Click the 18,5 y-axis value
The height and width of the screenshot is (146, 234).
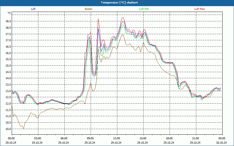tap(8, 21)
